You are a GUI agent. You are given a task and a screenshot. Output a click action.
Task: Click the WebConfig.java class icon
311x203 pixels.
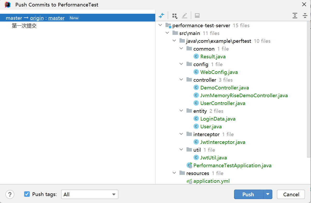pos(196,72)
